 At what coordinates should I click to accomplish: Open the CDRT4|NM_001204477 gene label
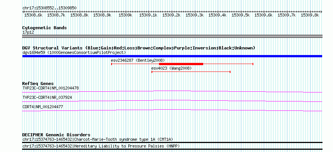click(x=43, y=107)
